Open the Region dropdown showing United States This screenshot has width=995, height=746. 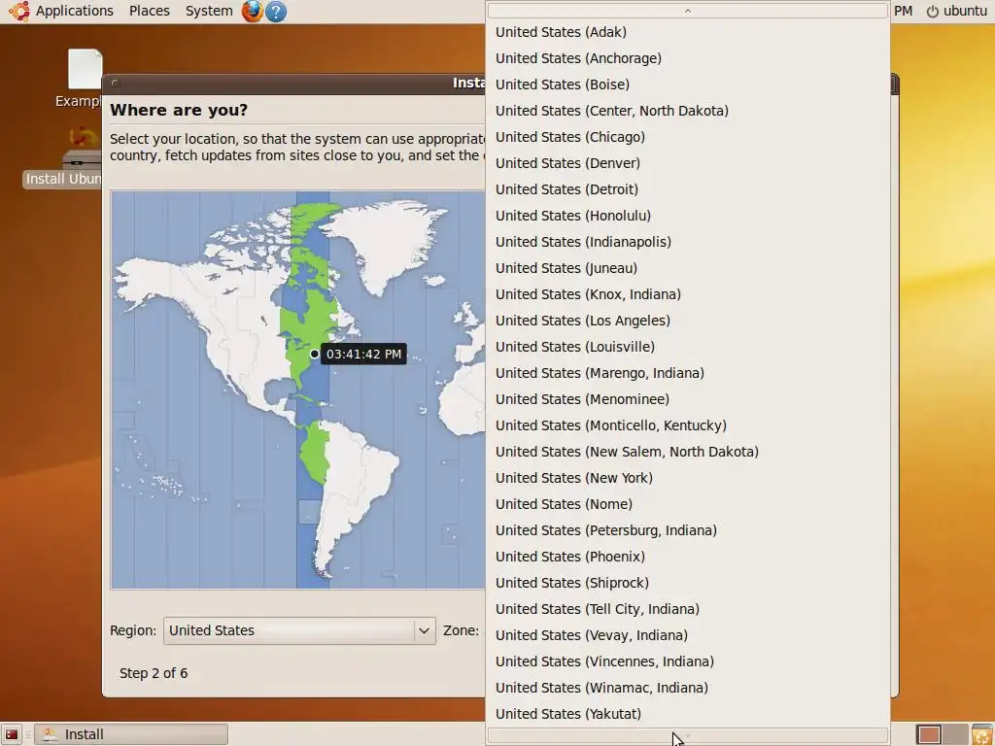299,630
